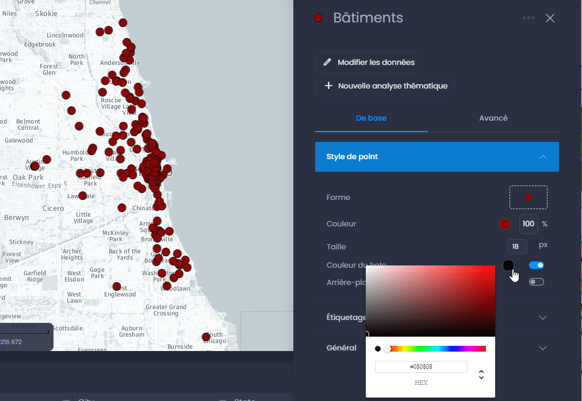Close the Bâtiments style panel

coord(550,18)
